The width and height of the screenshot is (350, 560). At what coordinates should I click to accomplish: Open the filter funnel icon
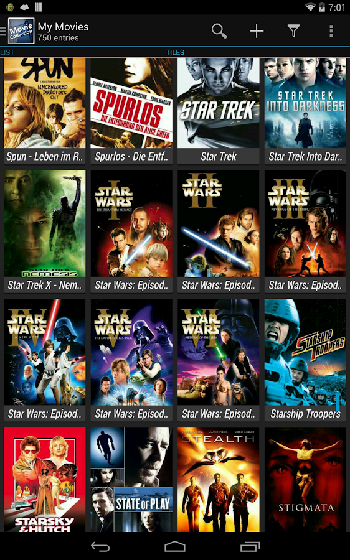293,31
